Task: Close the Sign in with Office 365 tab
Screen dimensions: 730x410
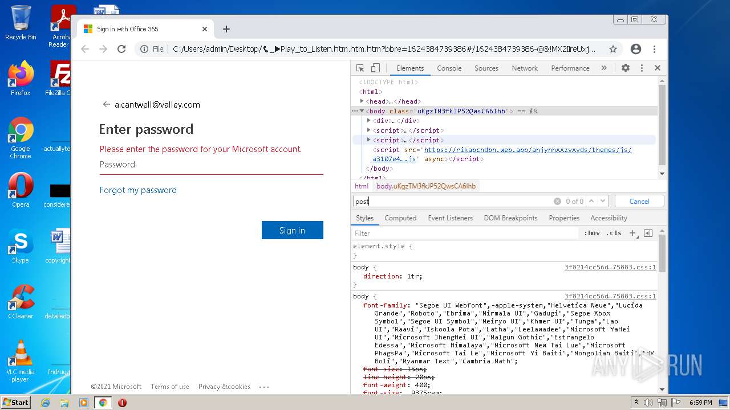Action: [x=205, y=29]
